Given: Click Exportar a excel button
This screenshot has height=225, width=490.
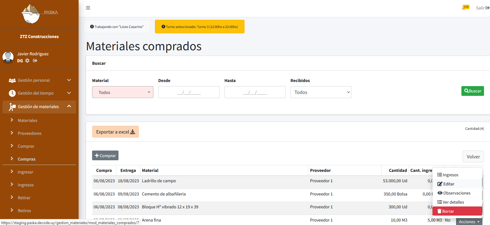Looking at the screenshot, I should (x=115, y=132).
